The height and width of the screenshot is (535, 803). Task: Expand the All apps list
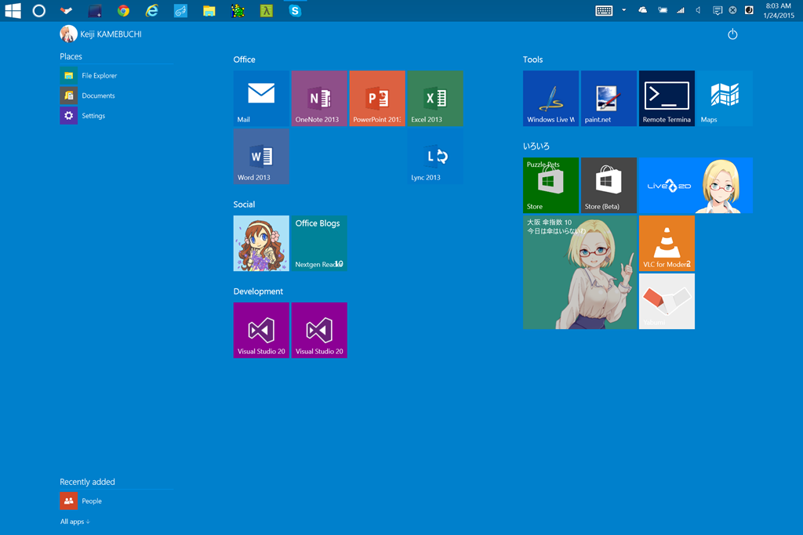coord(75,522)
